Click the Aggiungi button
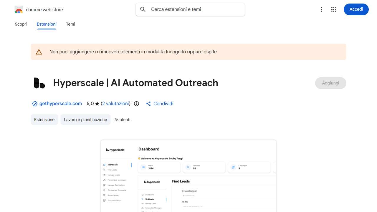Viewport: 377px width, 212px height. pyautogui.click(x=330, y=83)
